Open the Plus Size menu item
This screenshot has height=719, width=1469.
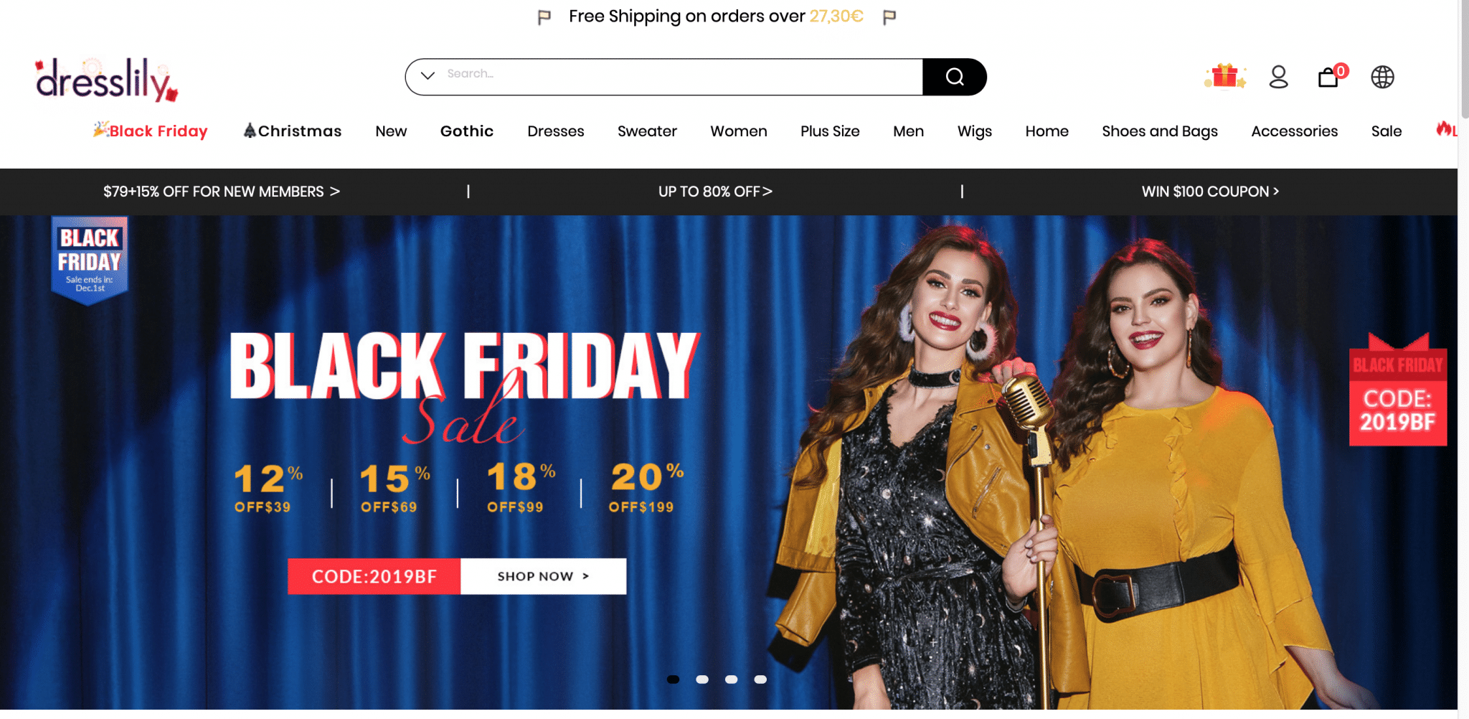pyautogui.click(x=830, y=131)
